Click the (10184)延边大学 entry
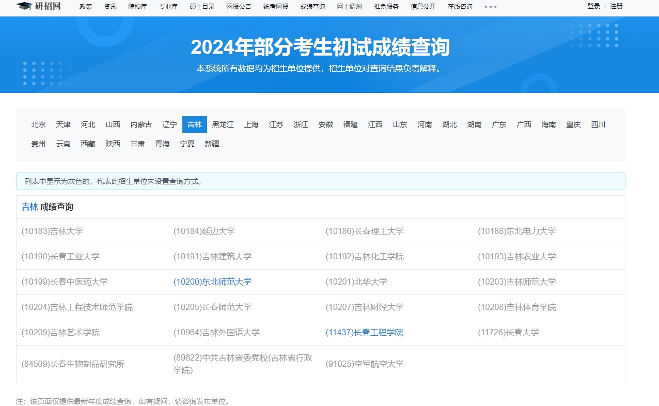The image size is (659, 406). point(204,231)
